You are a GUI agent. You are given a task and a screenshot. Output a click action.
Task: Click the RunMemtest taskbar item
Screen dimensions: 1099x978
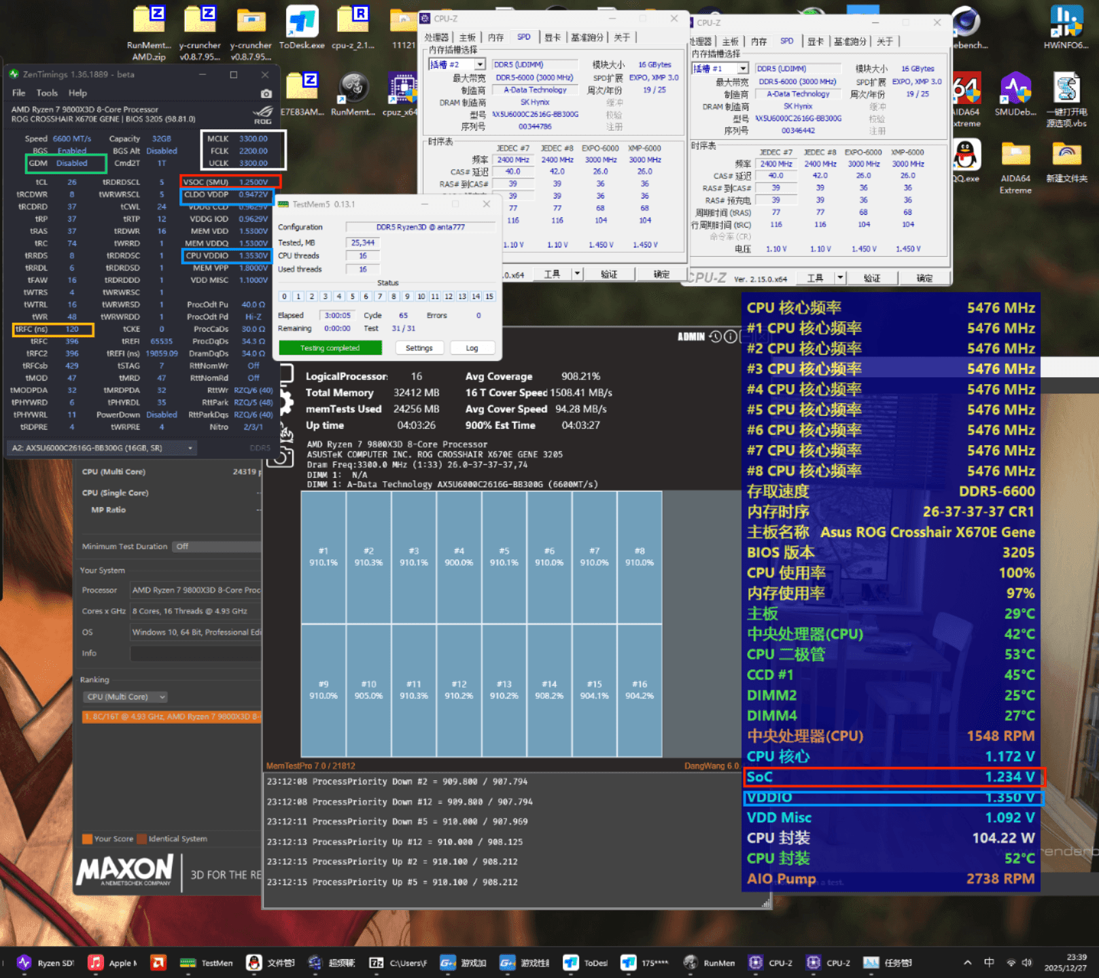tap(708, 962)
